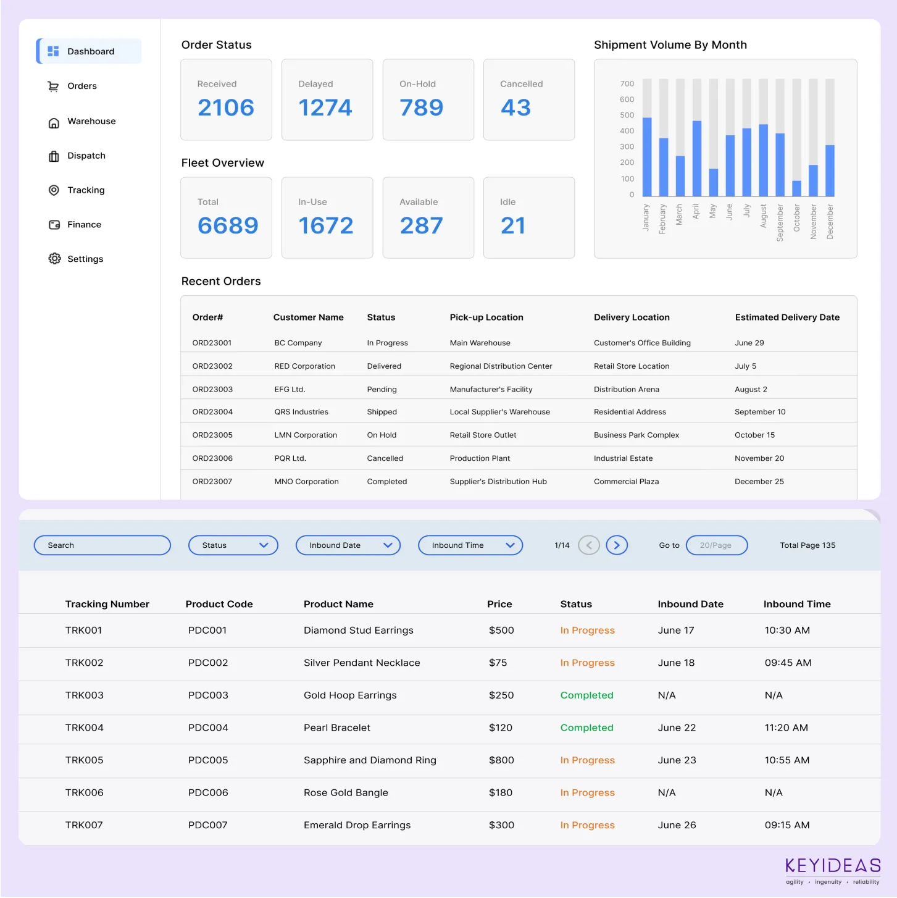Open the Inbound Time dropdown

470,545
